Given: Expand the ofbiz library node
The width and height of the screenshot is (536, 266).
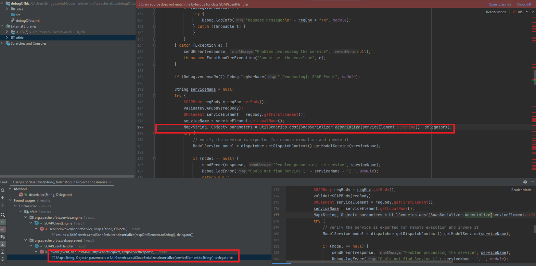Looking at the screenshot, I should tap(7, 38).
